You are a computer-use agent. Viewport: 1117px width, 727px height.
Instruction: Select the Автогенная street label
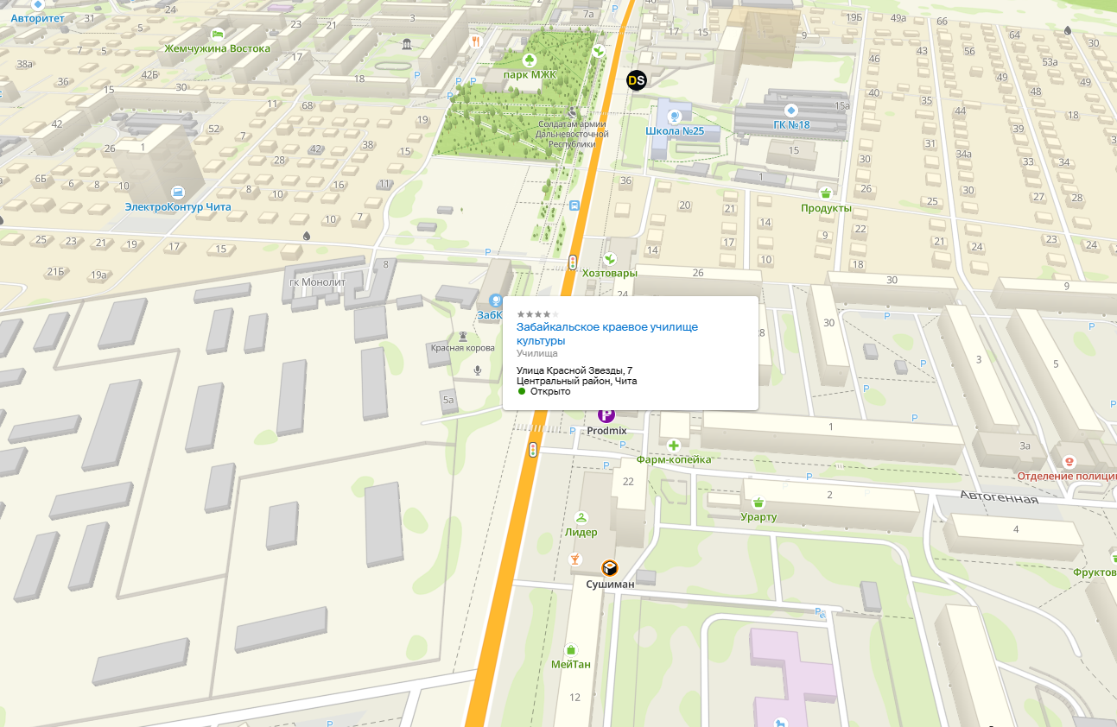1000,499
